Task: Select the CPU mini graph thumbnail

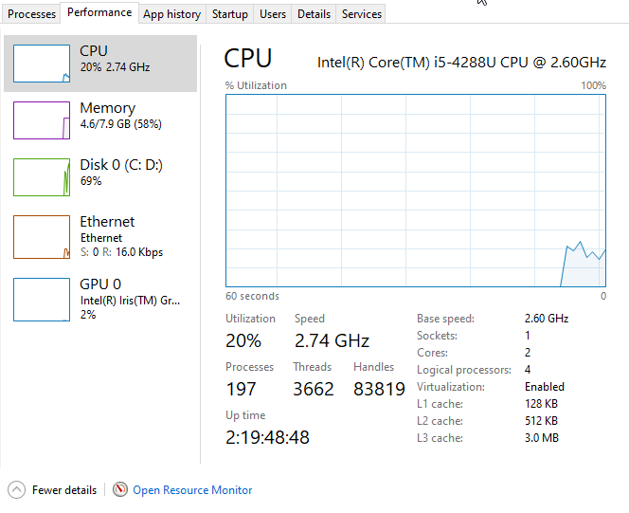Action: point(42,64)
